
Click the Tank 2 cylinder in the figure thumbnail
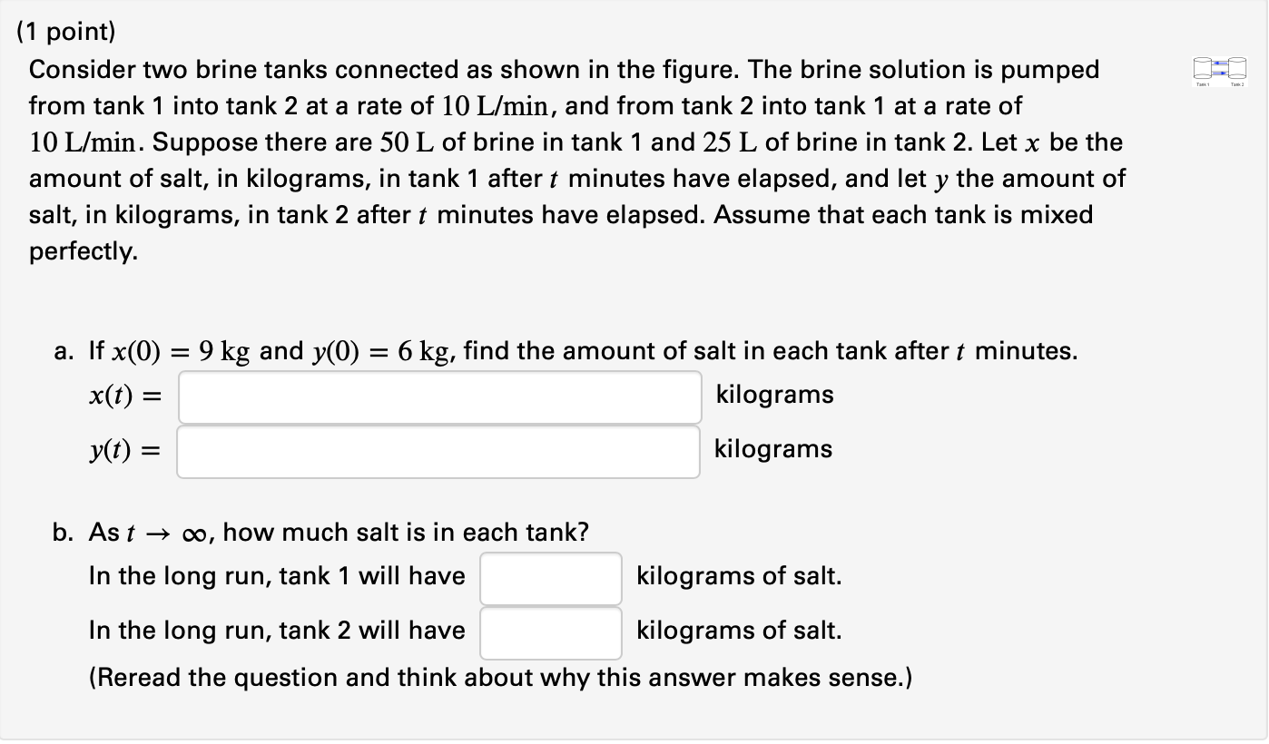point(1237,68)
